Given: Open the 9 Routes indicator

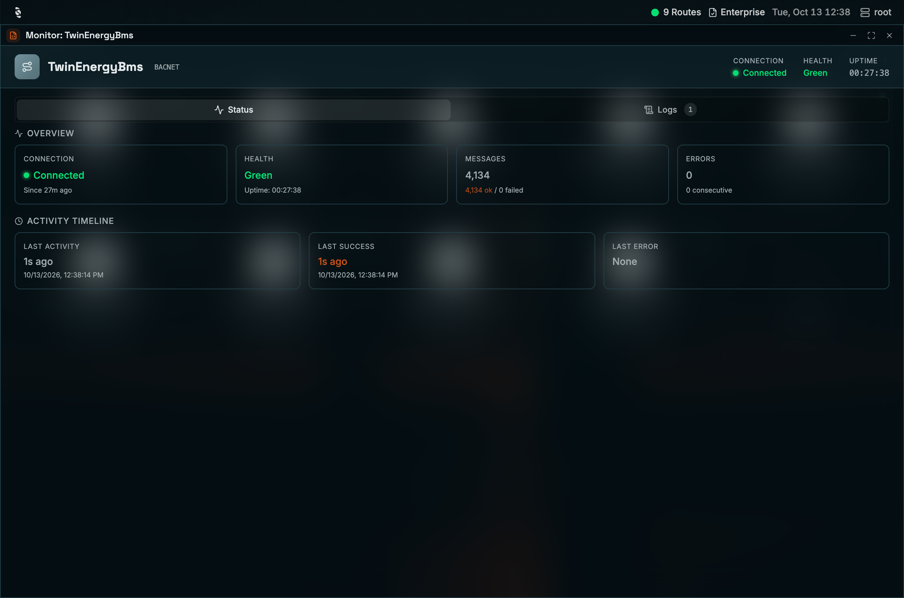Looking at the screenshot, I should tap(676, 13).
